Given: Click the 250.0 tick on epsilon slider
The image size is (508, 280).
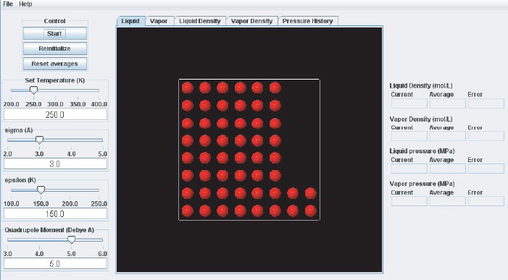Looking at the screenshot, I should 99,204.
